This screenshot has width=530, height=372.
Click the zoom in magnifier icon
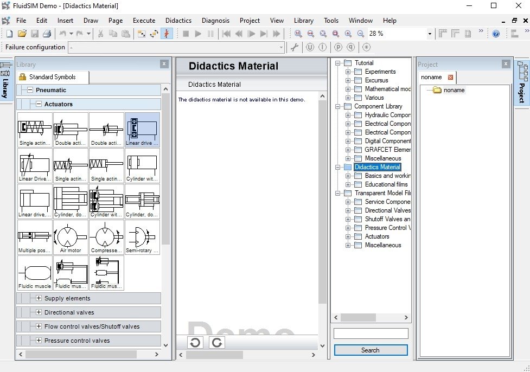click(x=348, y=34)
